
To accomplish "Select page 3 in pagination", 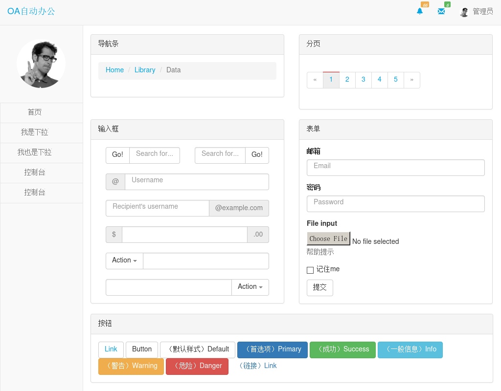I will coord(363,80).
